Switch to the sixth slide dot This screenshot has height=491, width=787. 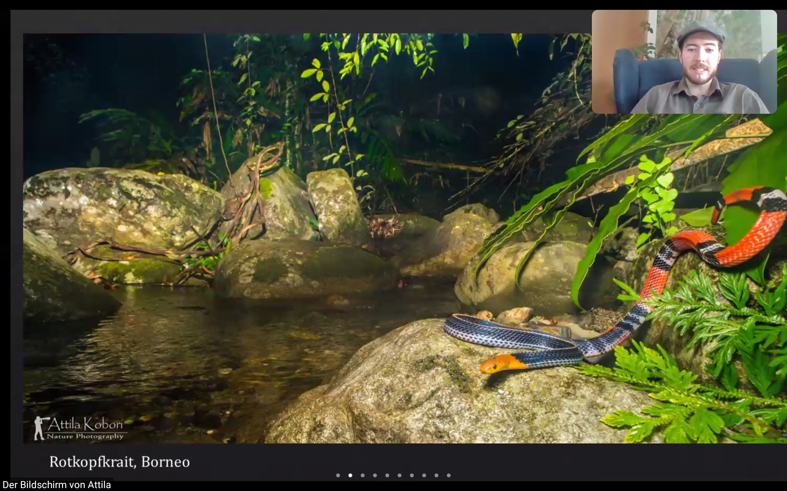click(x=400, y=475)
